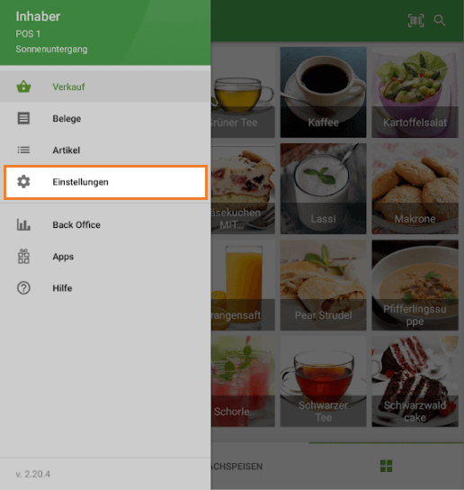Add Kartoffelsalat item tile
Image resolution: width=464 pixels, height=490 pixels.
coord(415,92)
